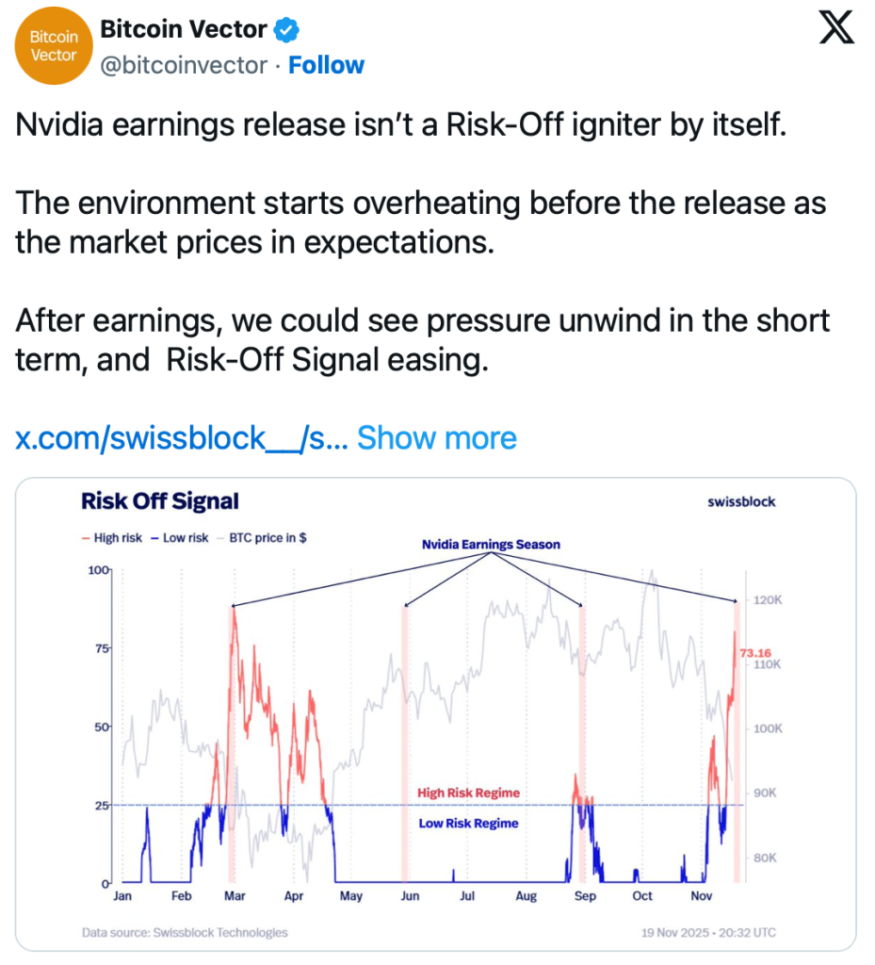Click the Bitcoin Vector display name
This screenshot has height=965, width=875.
pyautogui.click(x=183, y=30)
